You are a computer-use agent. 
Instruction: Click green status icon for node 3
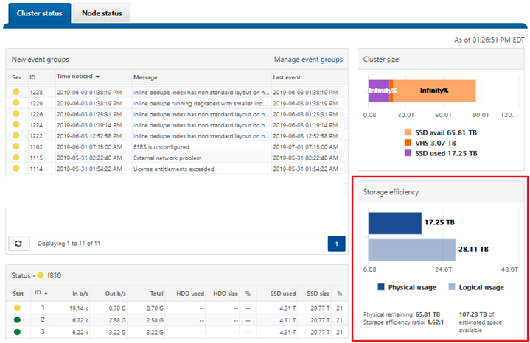coord(16,332)
